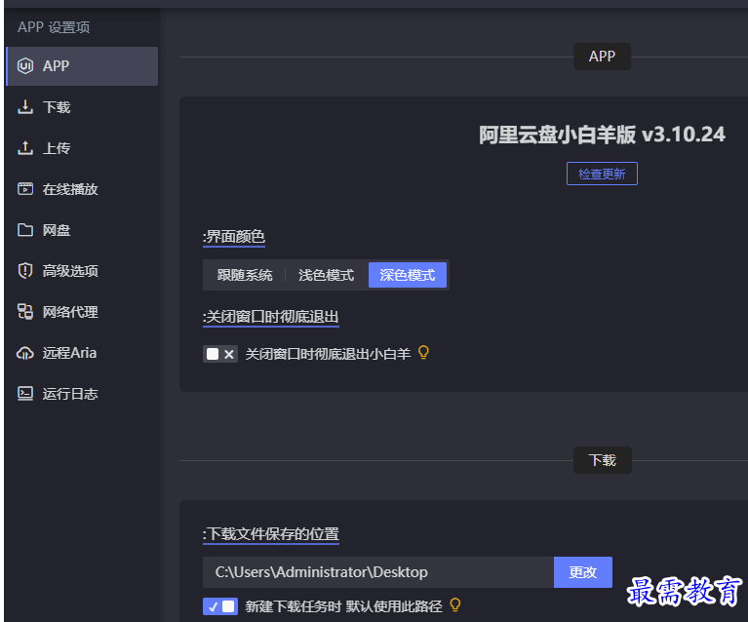Open 网络代理 settings section
Screen dimensions: 748x622
[x=82, y=312]
